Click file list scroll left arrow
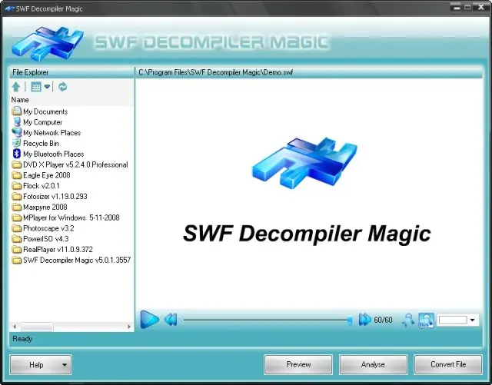This screenshot has height=385, width=492. pyautogui.click(x=15, y=327)
